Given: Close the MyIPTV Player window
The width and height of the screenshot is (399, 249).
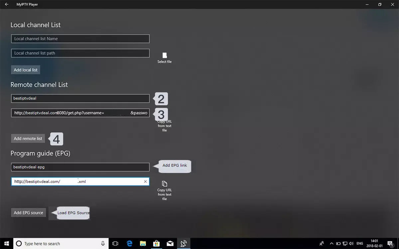Looking at the screenshot, I should point(392,5).
